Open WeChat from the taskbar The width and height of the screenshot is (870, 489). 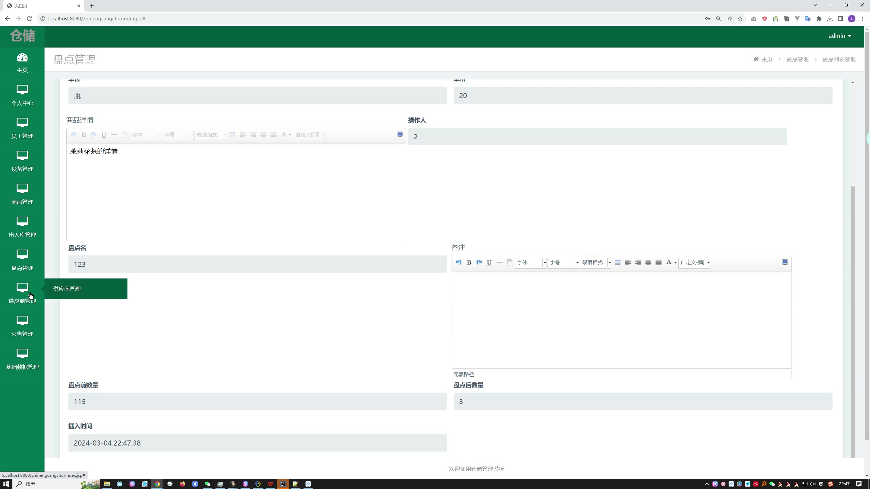tap(208, 484)
